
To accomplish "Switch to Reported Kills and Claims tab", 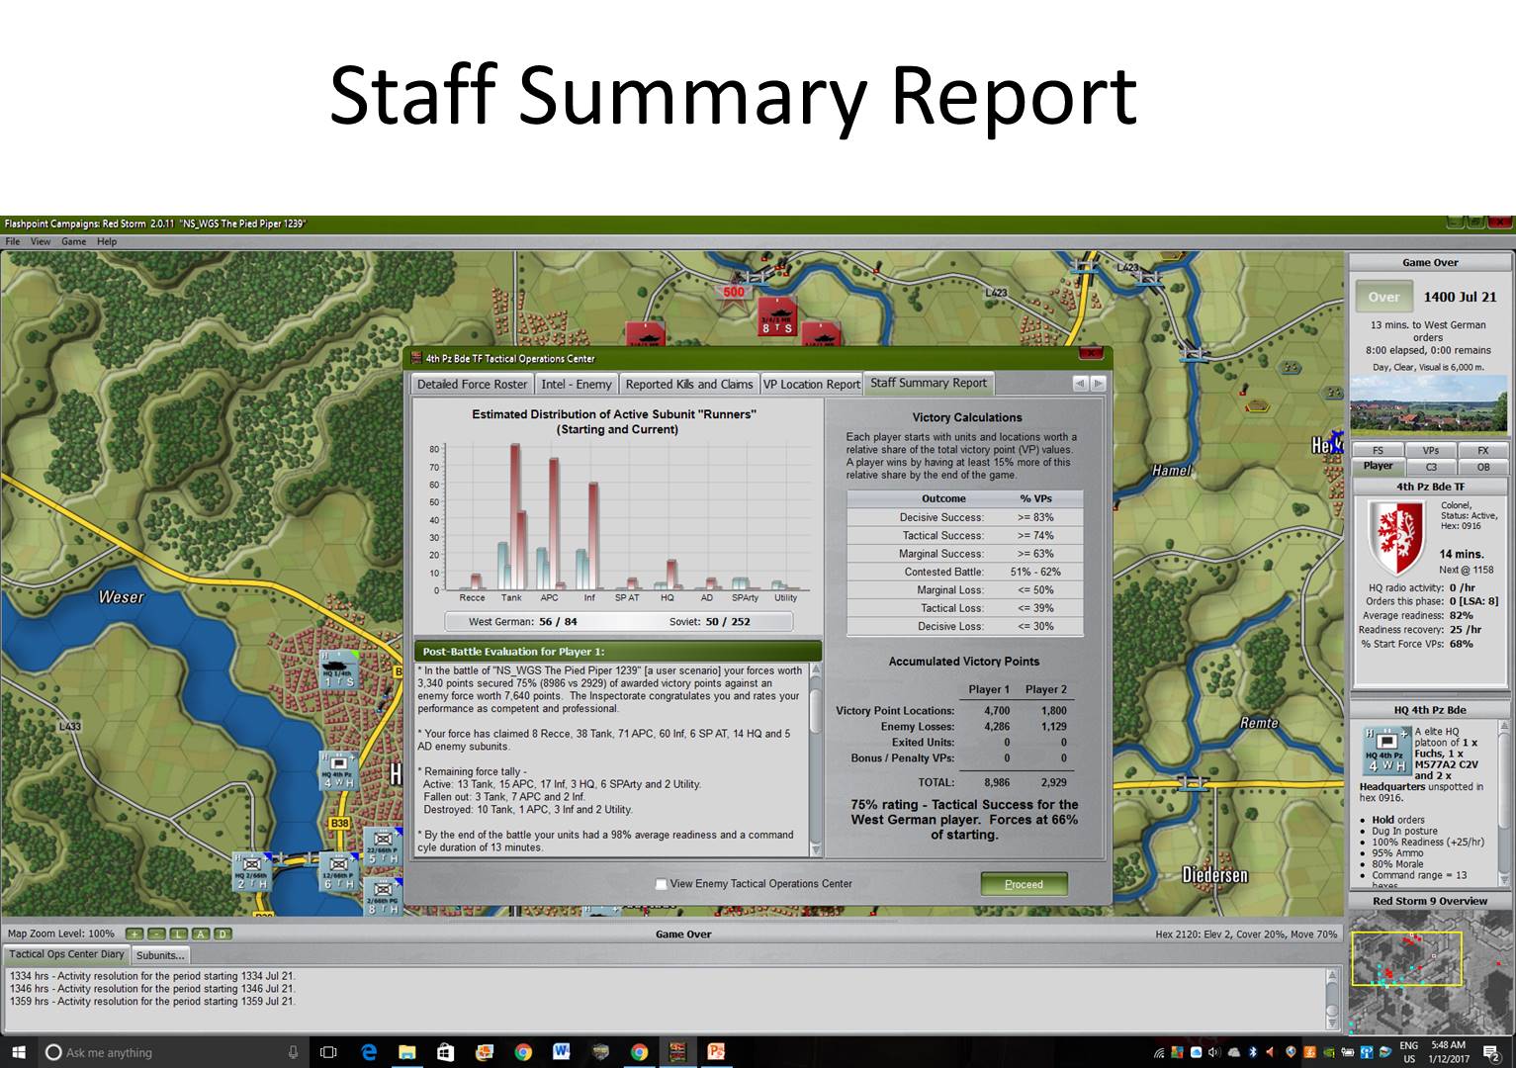I will pyautogui.click(x=689, y=384).
